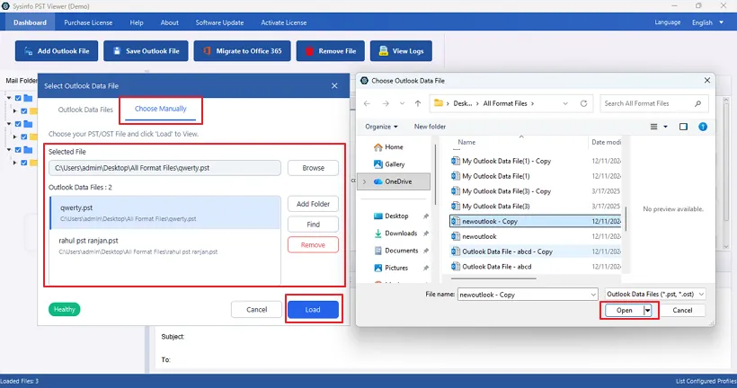This screenshot has height=388, width=737.
Task: Click the Back arrow in file chooser
Action: [x=367, y=103]
